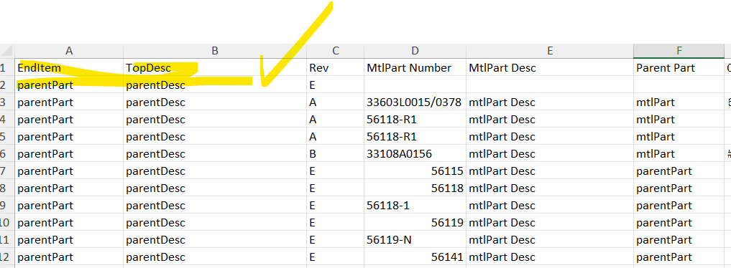Click the MtlPart Desc header cell in row 1
731x268 pixels.
point(550,68)
